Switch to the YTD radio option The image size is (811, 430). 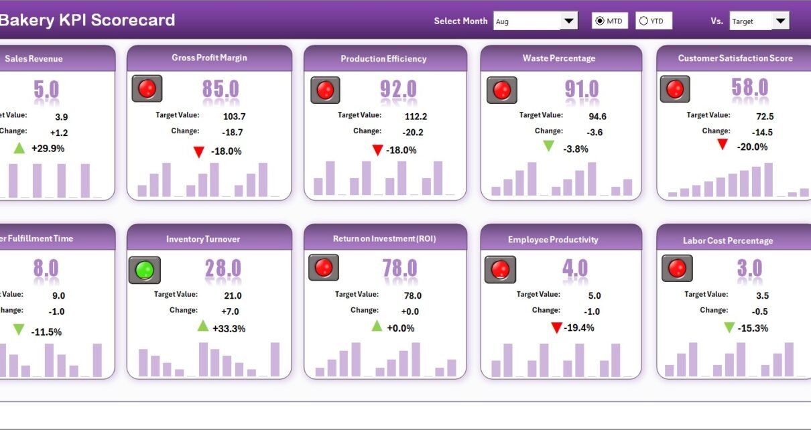pos(644,21)
